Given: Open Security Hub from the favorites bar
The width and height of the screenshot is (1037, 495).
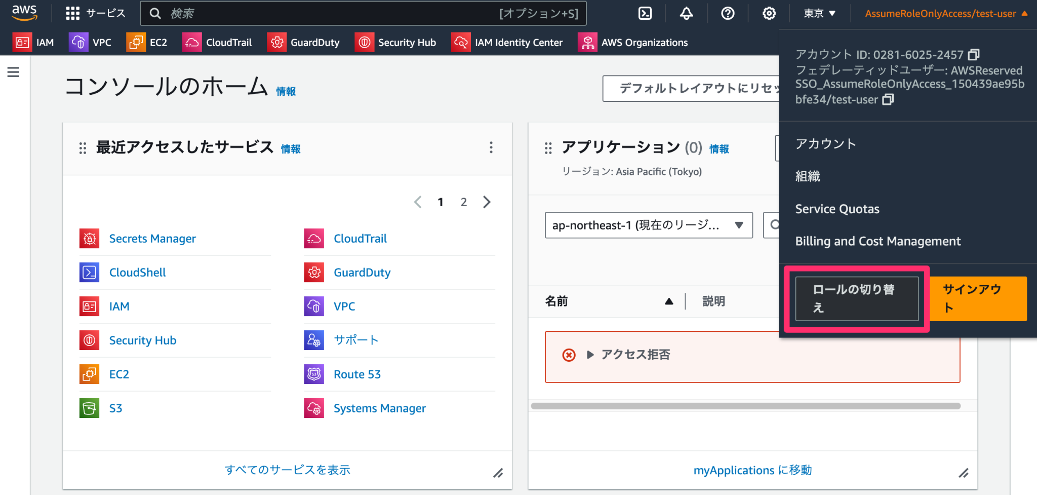Looking at the screenshot, I should [364, 42].
